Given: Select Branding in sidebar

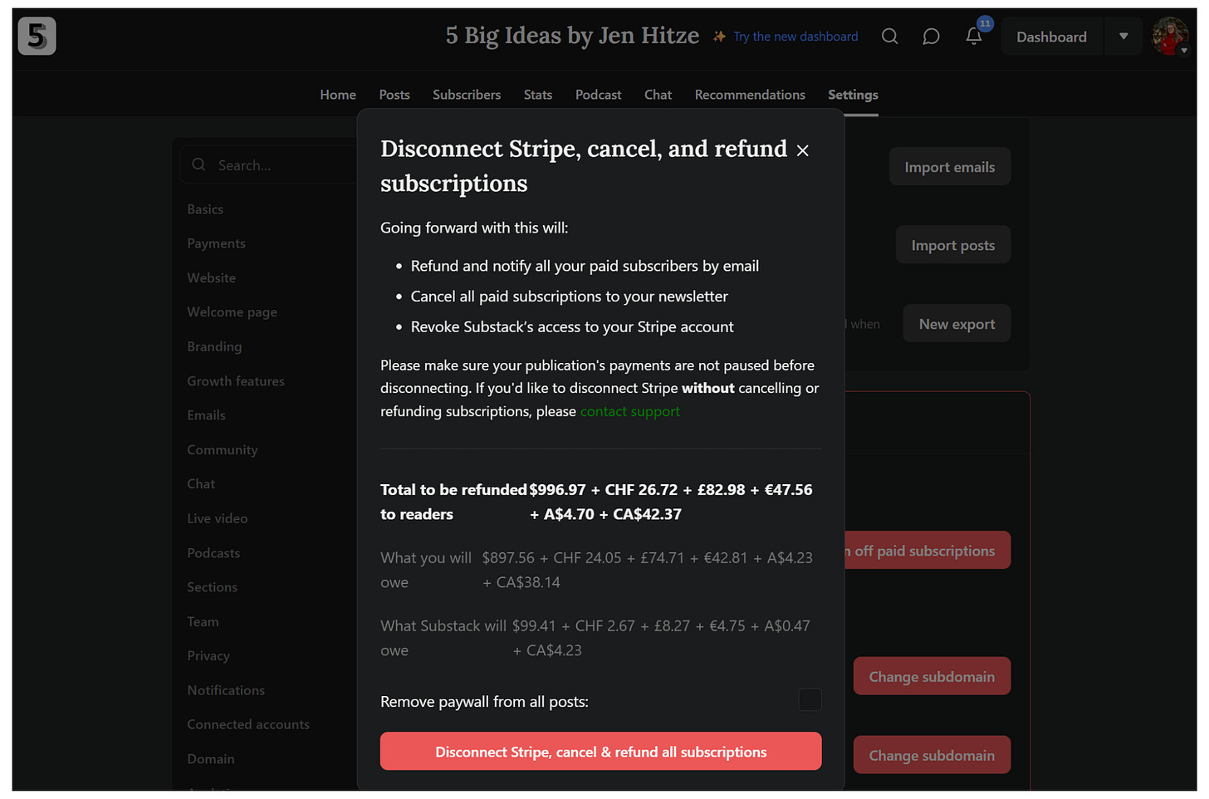Looking at the screenshot, I should (x=214, y=346).
